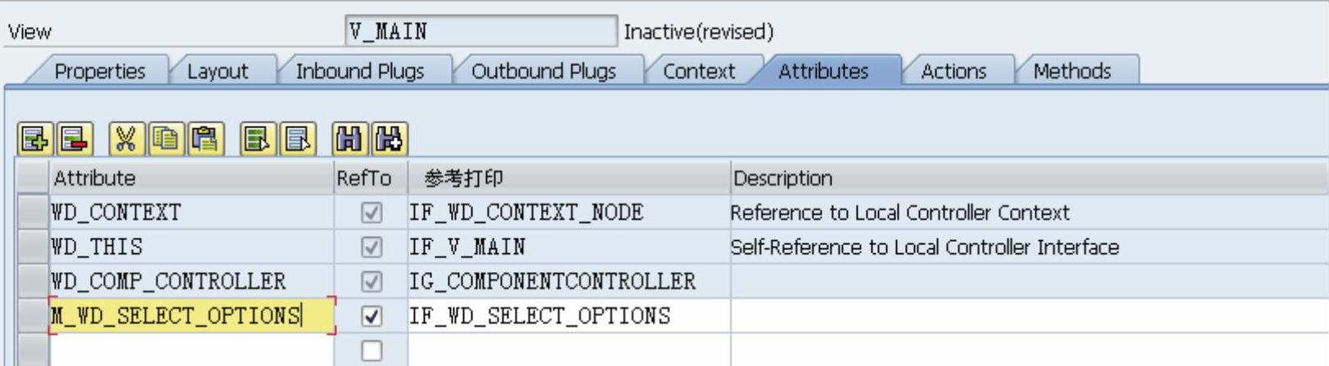Select the WD_THIS row selector
The height and width of the screenshot is (366, 1329).
point(33,247)
